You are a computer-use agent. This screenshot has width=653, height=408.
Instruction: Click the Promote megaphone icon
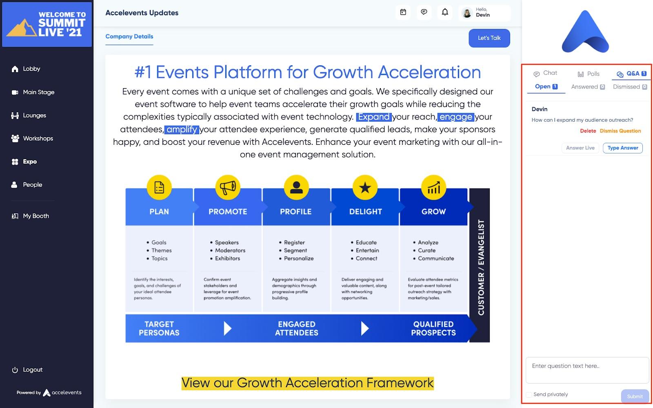click(x=228, y=187)
